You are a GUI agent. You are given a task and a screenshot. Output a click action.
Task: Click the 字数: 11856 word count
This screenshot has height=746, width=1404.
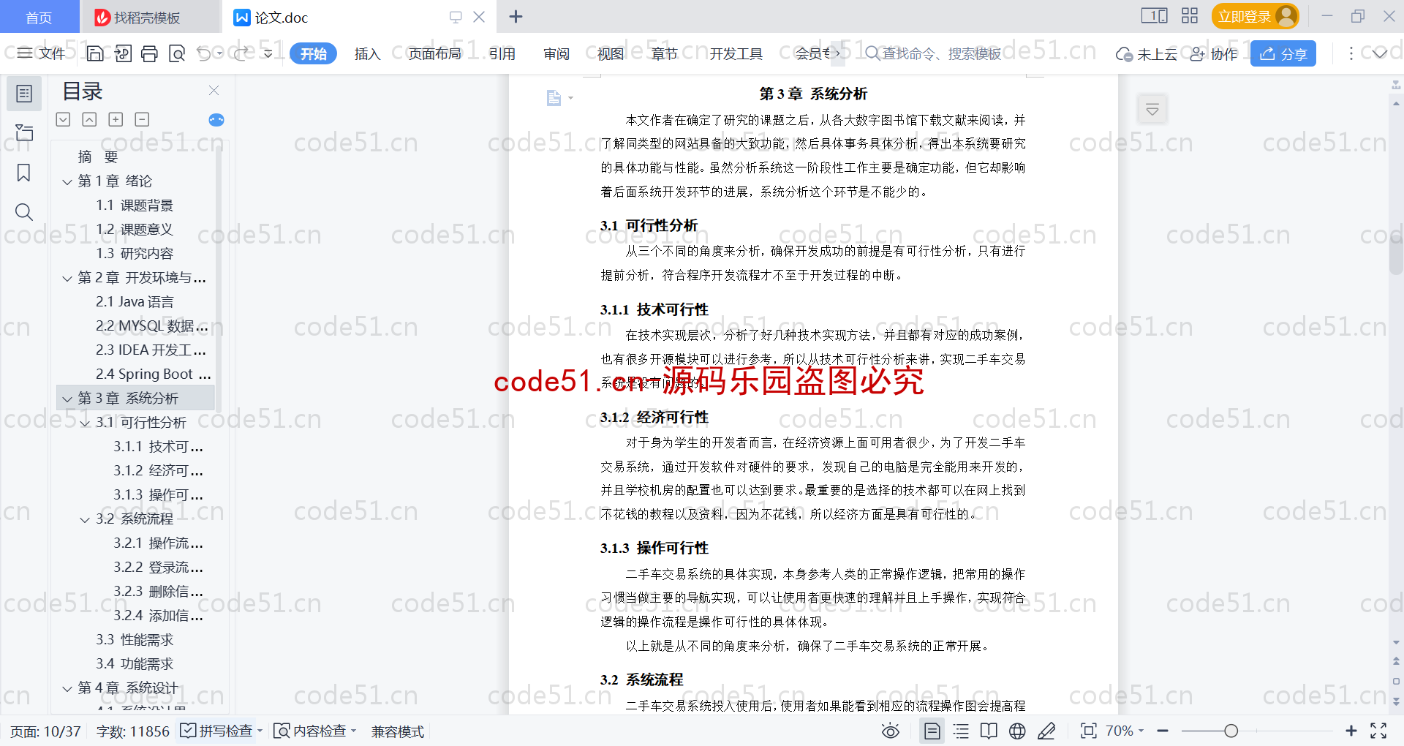click(132, 731)
